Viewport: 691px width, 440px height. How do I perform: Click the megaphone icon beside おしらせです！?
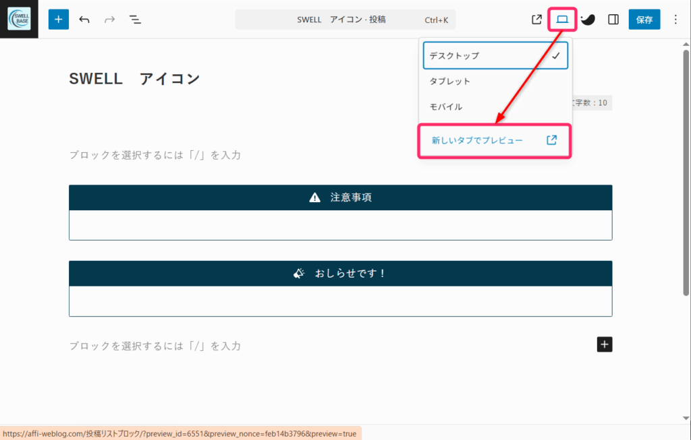(299, 274)
